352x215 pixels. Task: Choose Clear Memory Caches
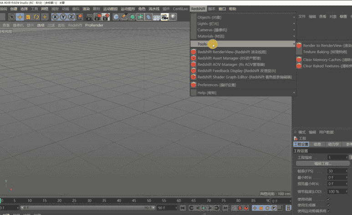tap(324, 60)
